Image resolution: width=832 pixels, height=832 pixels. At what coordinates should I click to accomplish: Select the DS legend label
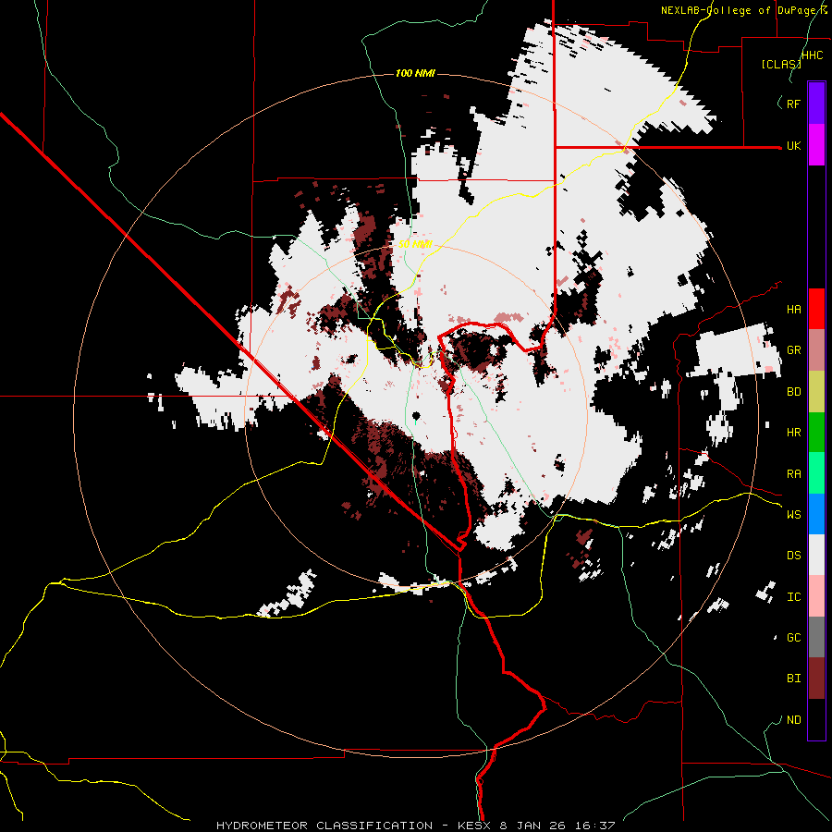point(793,556)
